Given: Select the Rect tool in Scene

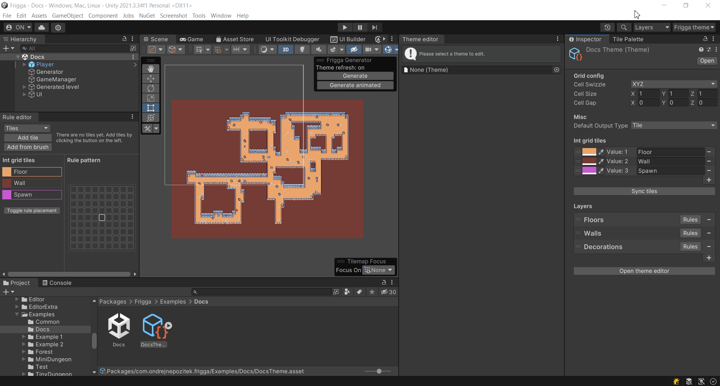Looking at the screenshot, I should pyautogui.click(x=151, y=108).
